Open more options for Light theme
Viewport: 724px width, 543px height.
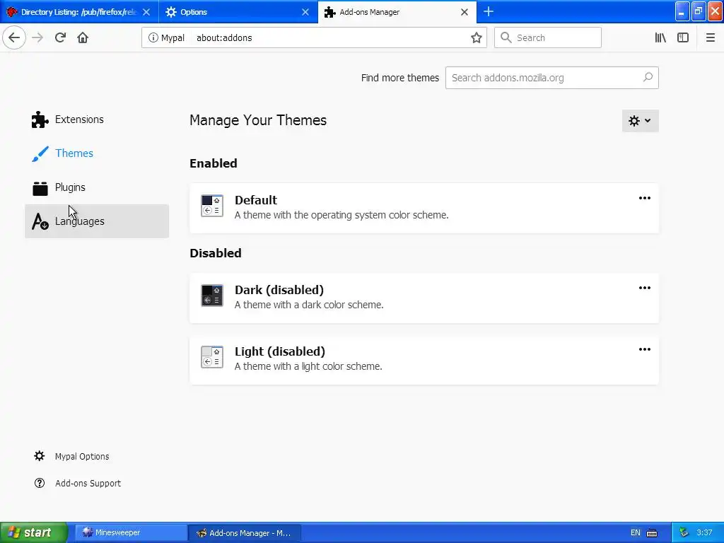(645, 349)
